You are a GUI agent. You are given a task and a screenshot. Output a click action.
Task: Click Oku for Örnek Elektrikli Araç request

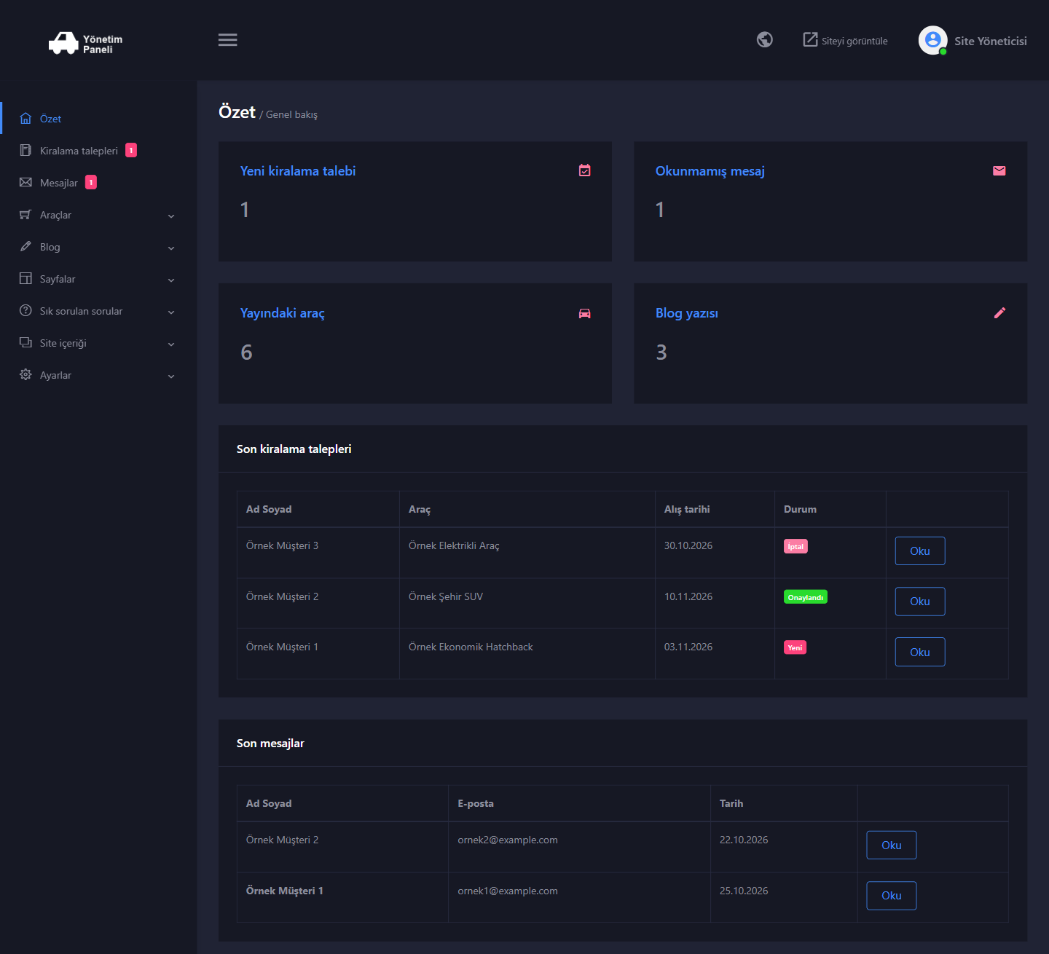coord(920,551)
